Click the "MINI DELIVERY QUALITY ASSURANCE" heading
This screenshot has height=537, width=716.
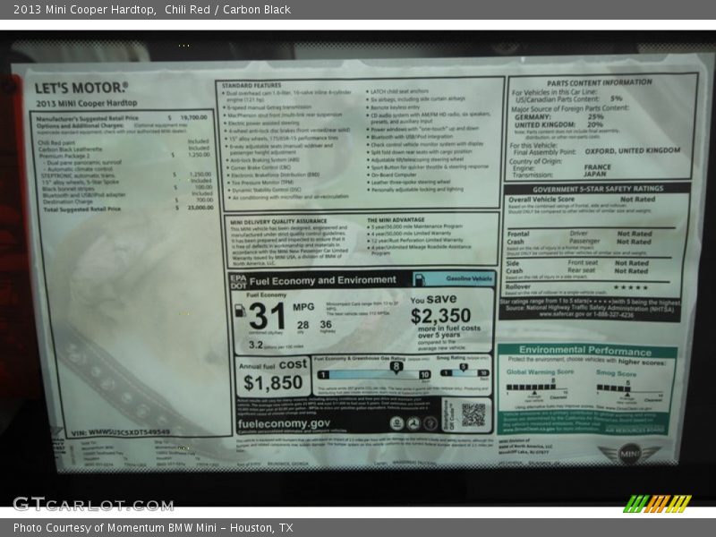(x=278, y=221)
